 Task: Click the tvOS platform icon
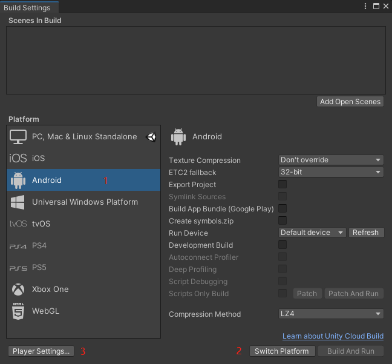coord(18,223)
